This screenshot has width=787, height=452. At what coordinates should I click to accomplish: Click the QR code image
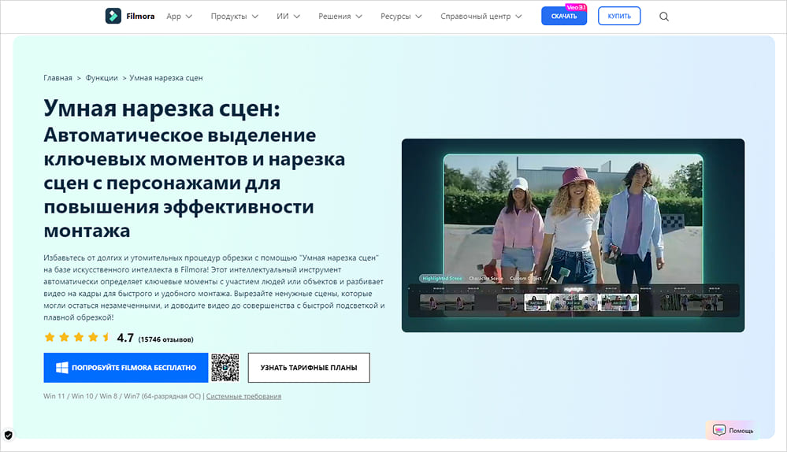tap(225, 367)
